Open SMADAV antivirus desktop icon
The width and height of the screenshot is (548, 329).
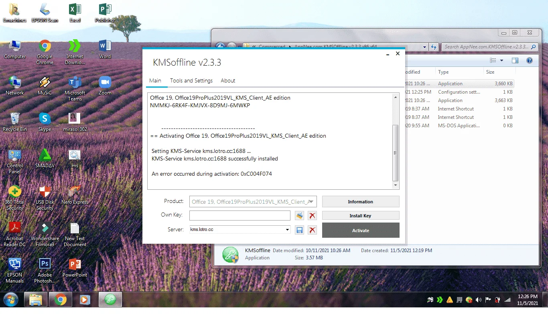click(45, 158)
